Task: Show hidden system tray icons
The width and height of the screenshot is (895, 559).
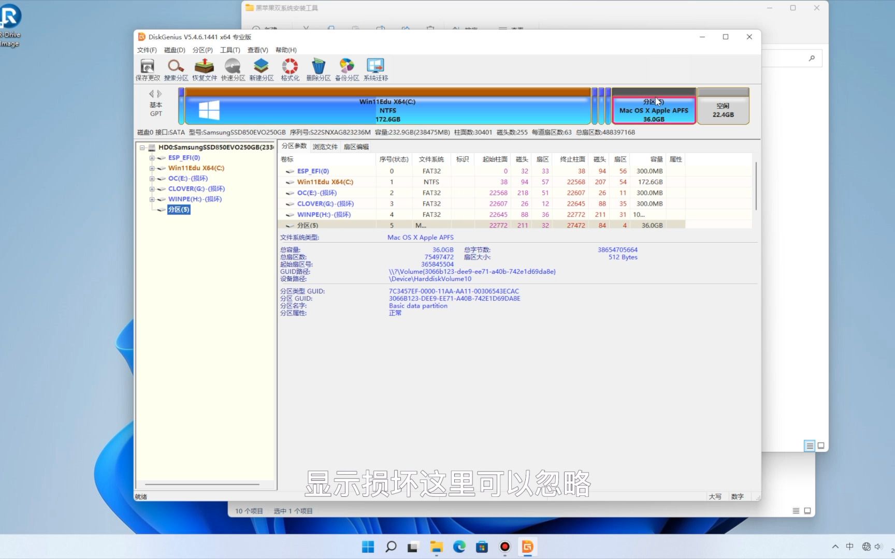Action: (835, 547)
